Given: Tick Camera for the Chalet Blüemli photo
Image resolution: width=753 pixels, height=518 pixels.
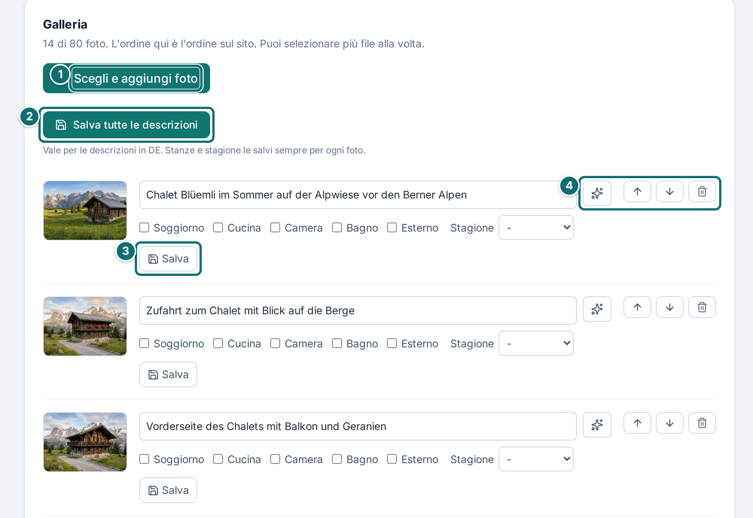Looking at the screenshot, I should pyautogui.click(x=275, y=227).
